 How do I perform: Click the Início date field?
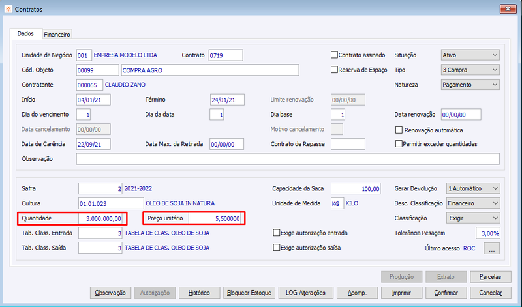(93, 100)
